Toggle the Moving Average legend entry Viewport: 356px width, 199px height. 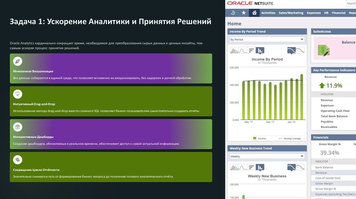click(290, 138)
